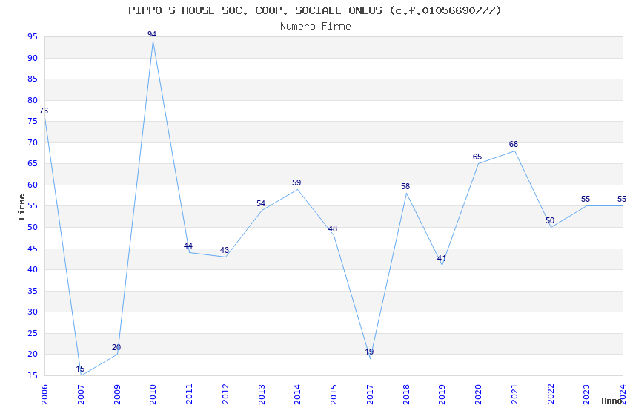
Task: Click the data label 48 for 2015
Action: (333, 228)
